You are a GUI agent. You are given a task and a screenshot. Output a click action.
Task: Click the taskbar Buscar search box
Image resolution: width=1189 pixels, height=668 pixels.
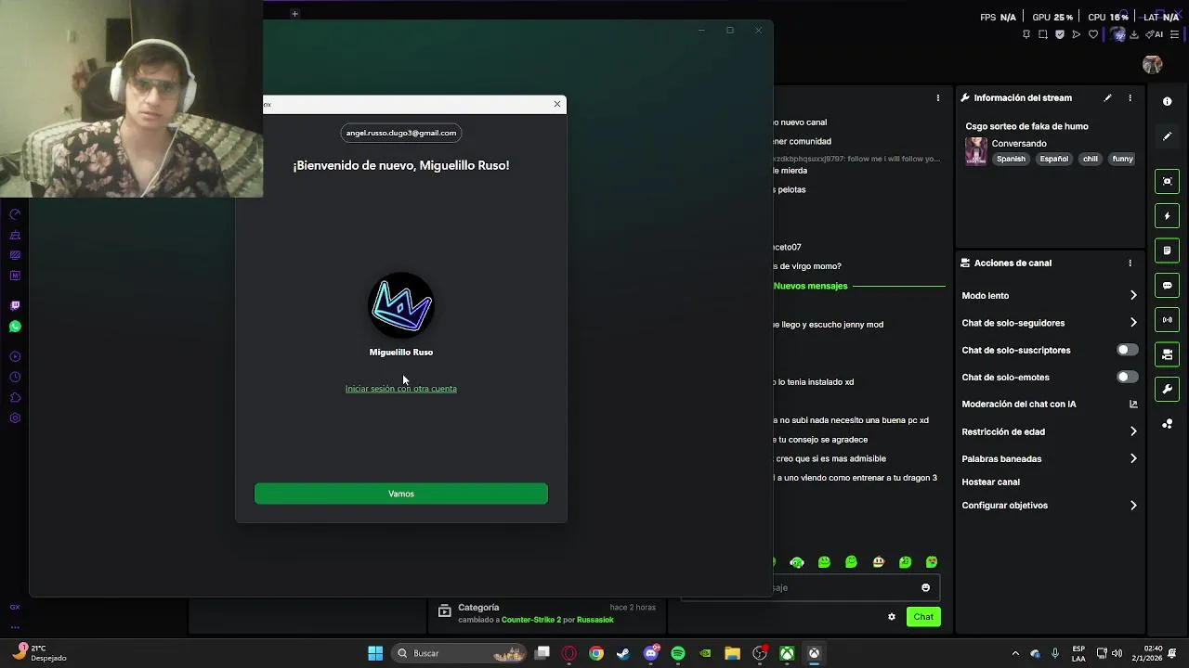(x=460, y=653)
